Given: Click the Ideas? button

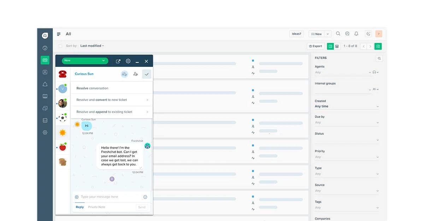Looking at the screenshot, I should [x=296, y=33].
